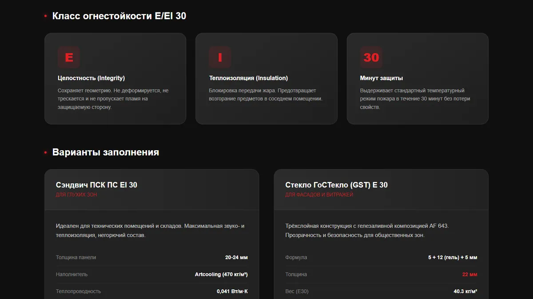Click the "40.3 кг/м²" weight value
The image size is (533, 299).
pyautogui.click(x=465, y=291)
